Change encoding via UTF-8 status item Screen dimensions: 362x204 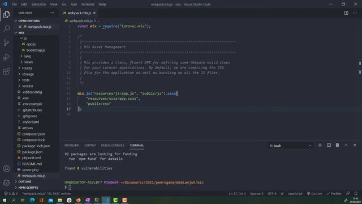coord(272,194)
